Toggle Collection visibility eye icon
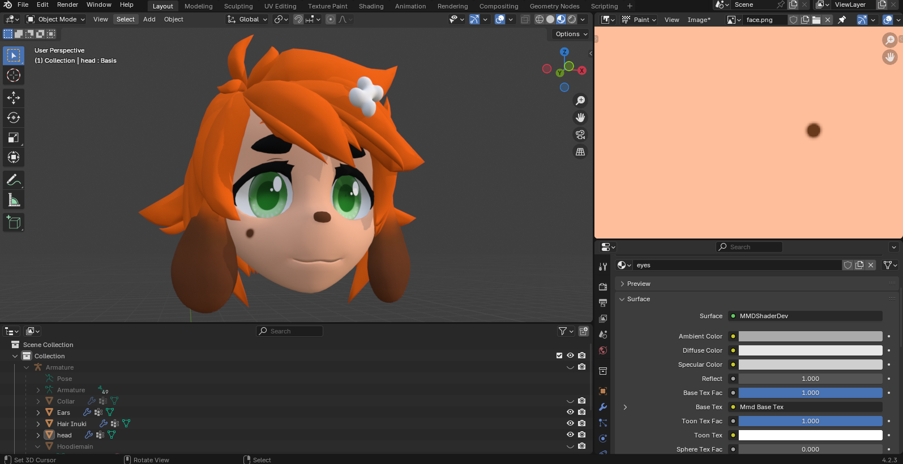The image size is (903, 464). [570, 355]
